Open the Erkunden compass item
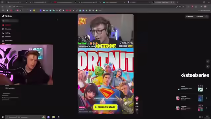 (7, 29)
